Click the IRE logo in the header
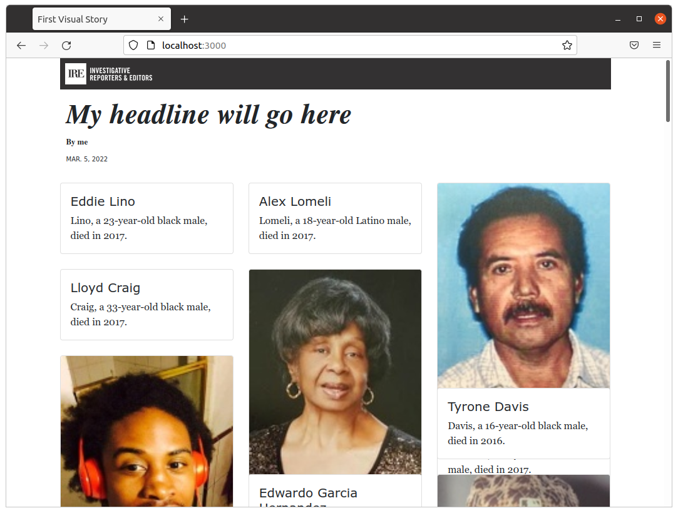 (76, 74)
